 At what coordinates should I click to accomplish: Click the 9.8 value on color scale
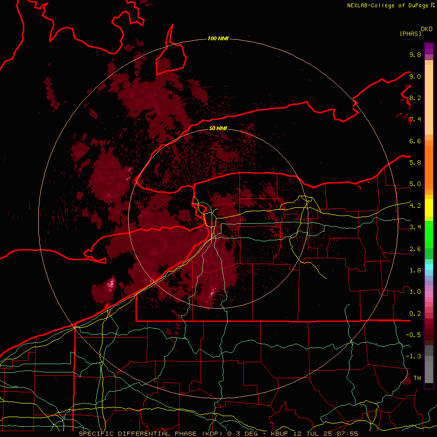pyautogui.click(x=415, y=54)
